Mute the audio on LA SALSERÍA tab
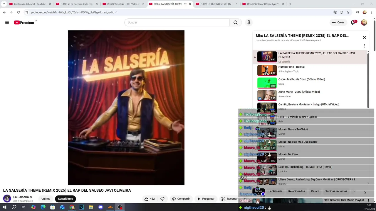The image size is (376, 211). click(185, 4)
